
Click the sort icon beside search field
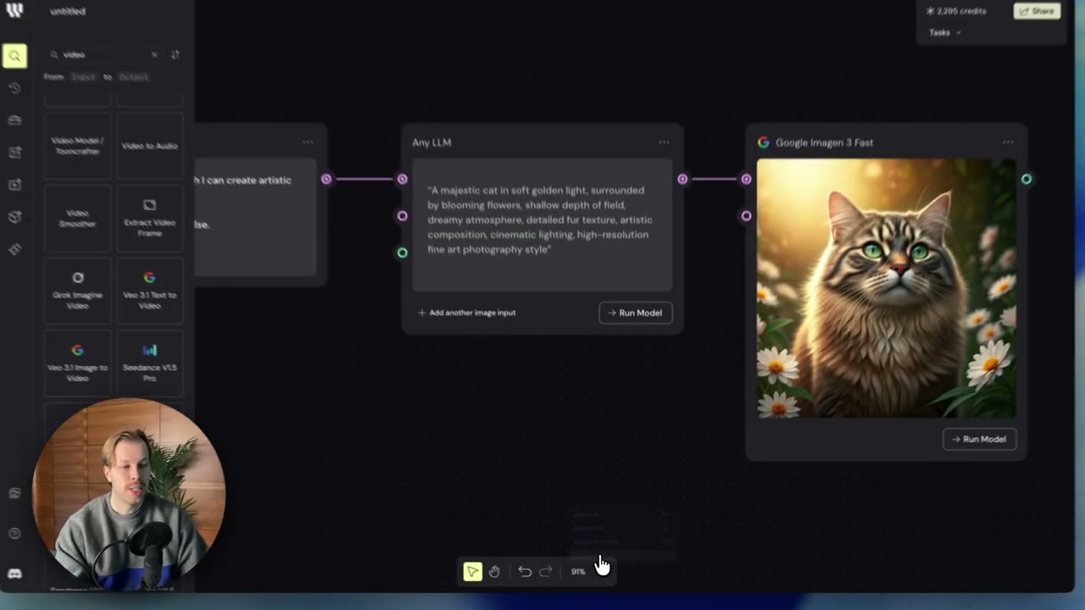[x=175, y=54]
